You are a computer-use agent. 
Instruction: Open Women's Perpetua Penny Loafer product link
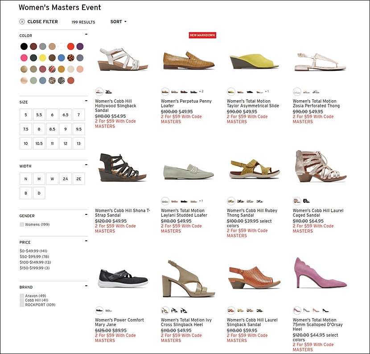pos(186,103)
